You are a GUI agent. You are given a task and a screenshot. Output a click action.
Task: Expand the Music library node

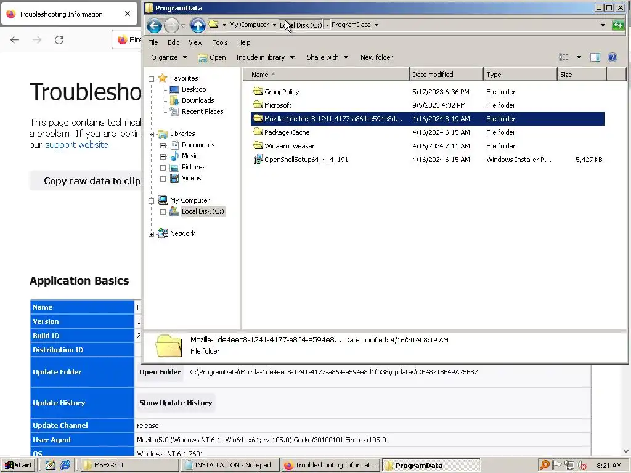pyautogui.click(x=163, y=156)
